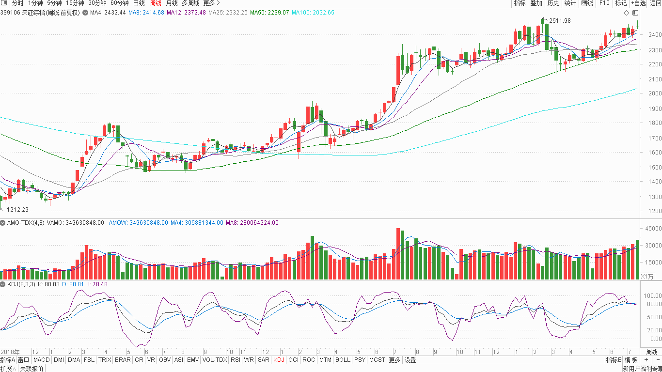Select the BRAR indicator
Image resolution: width=662 pixels, height=372 pixels.
point(123,360)
